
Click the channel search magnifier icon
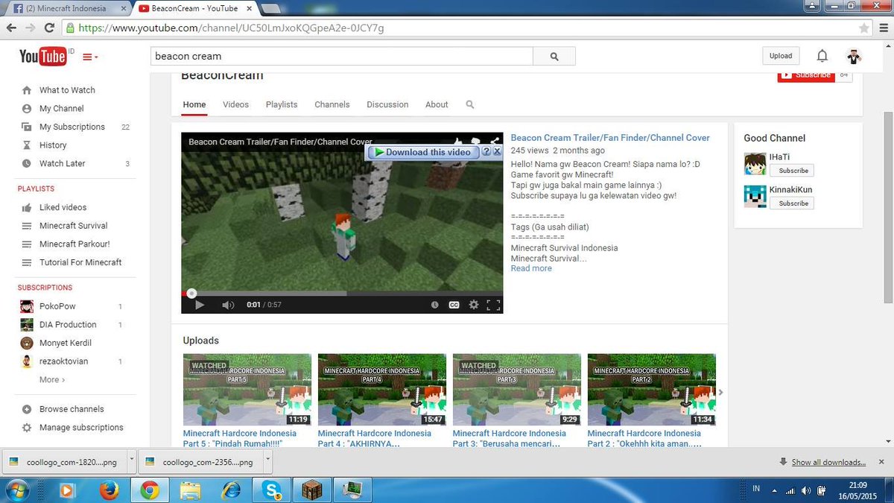(x=470, y=104)
